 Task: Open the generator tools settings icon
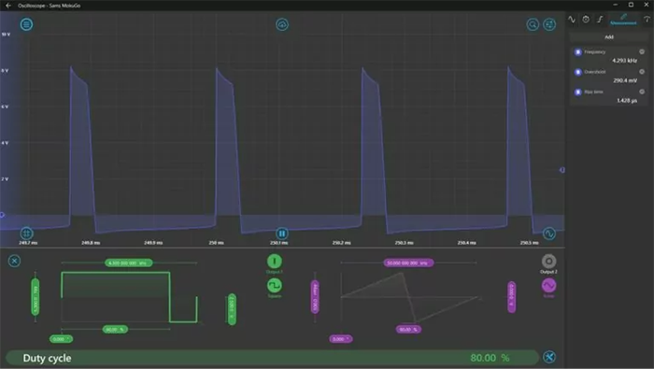549,357
